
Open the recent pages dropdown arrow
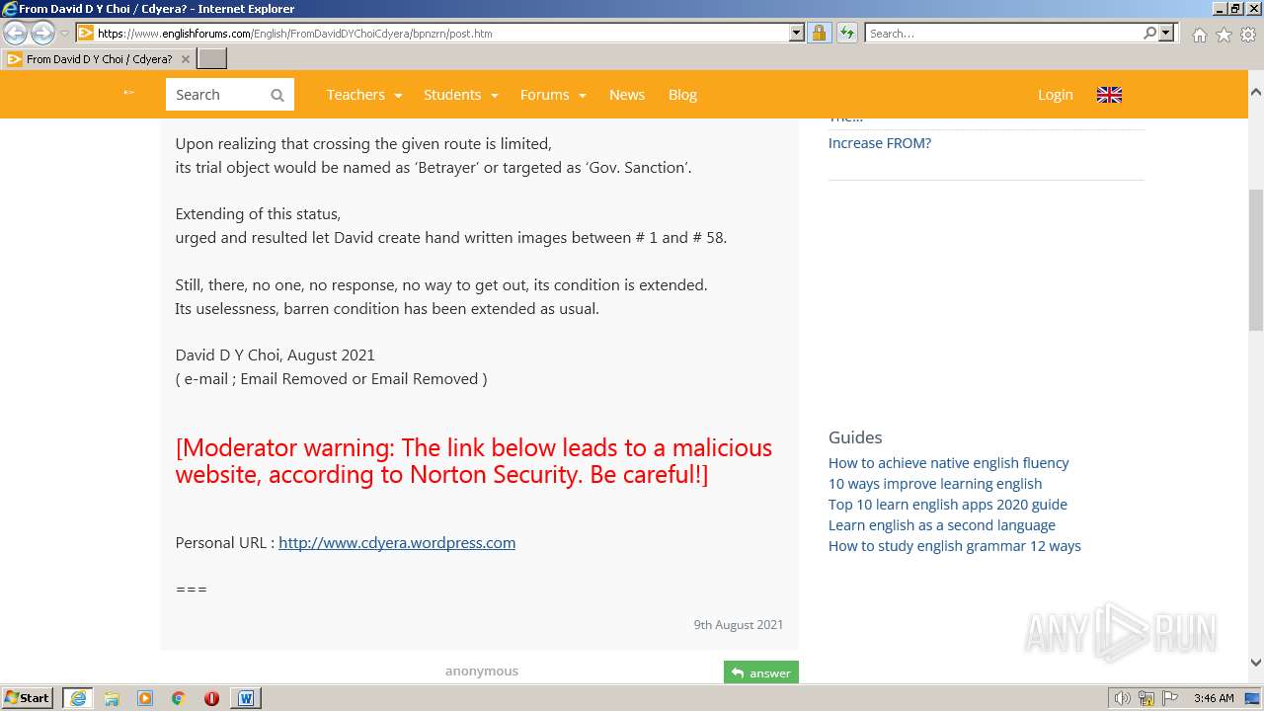[x=64, y=34]
